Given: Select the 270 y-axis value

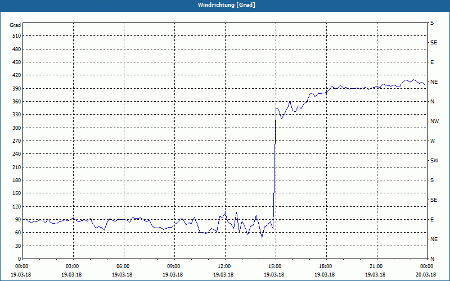Looking at the screenshot, I should pos(17,141).
